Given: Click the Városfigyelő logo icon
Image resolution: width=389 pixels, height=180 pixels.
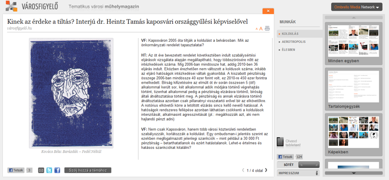Looking at the screenshot, I should (x=11, y=6).
